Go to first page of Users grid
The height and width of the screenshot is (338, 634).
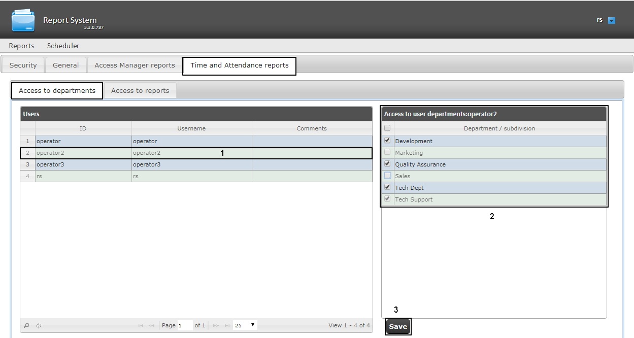pyautogui.click(x=141, y=325)
